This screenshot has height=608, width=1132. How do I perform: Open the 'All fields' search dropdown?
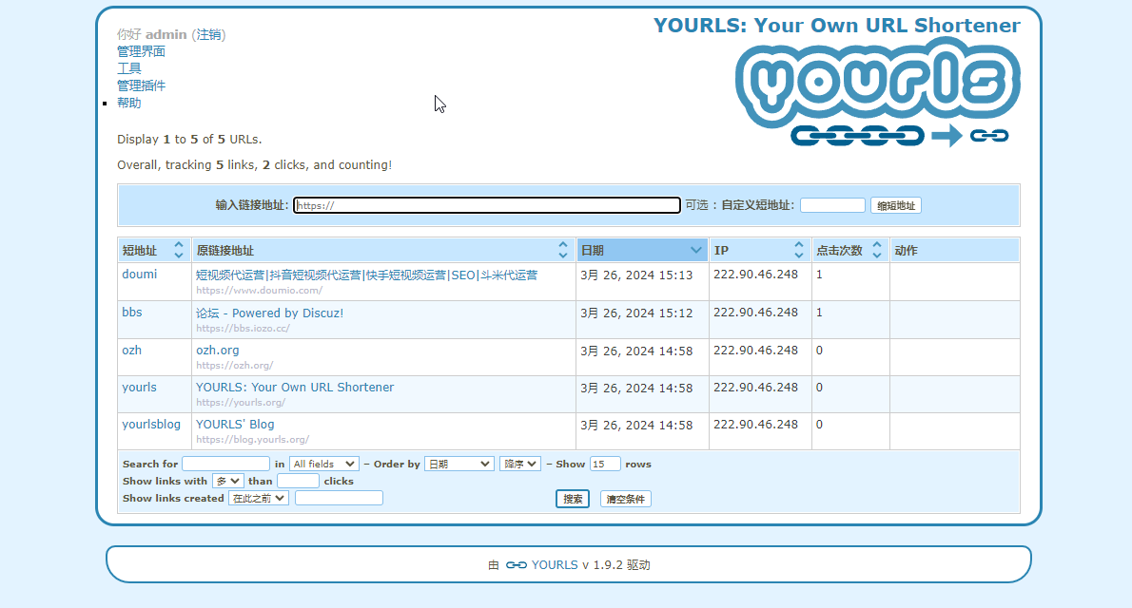tap(323, 465)
